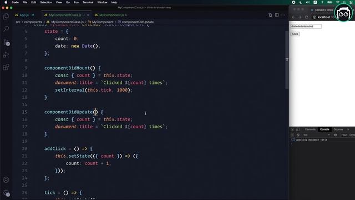Click the screen recording indicator in menu bar
Image resolution: width=355 pixels, height=200 pixels.
293,2
